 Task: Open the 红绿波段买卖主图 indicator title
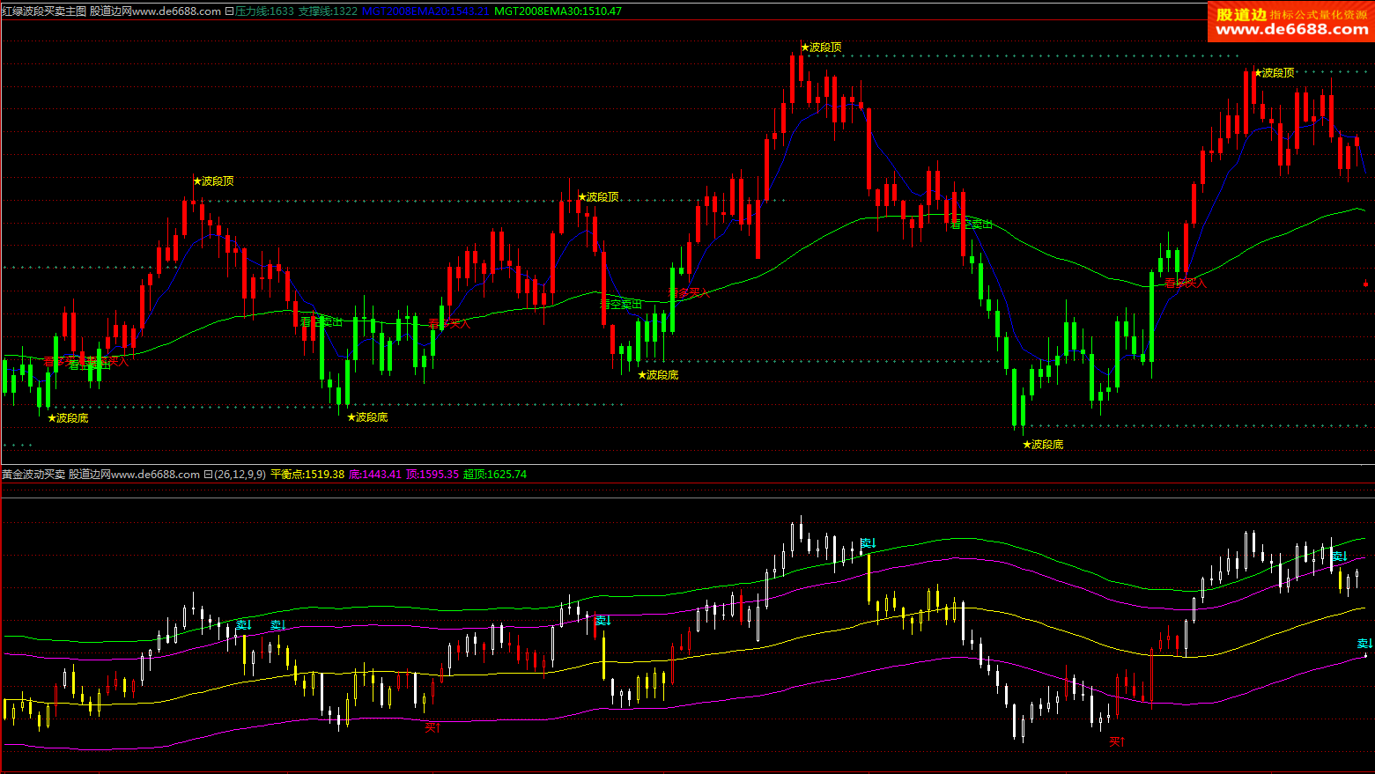44,11
